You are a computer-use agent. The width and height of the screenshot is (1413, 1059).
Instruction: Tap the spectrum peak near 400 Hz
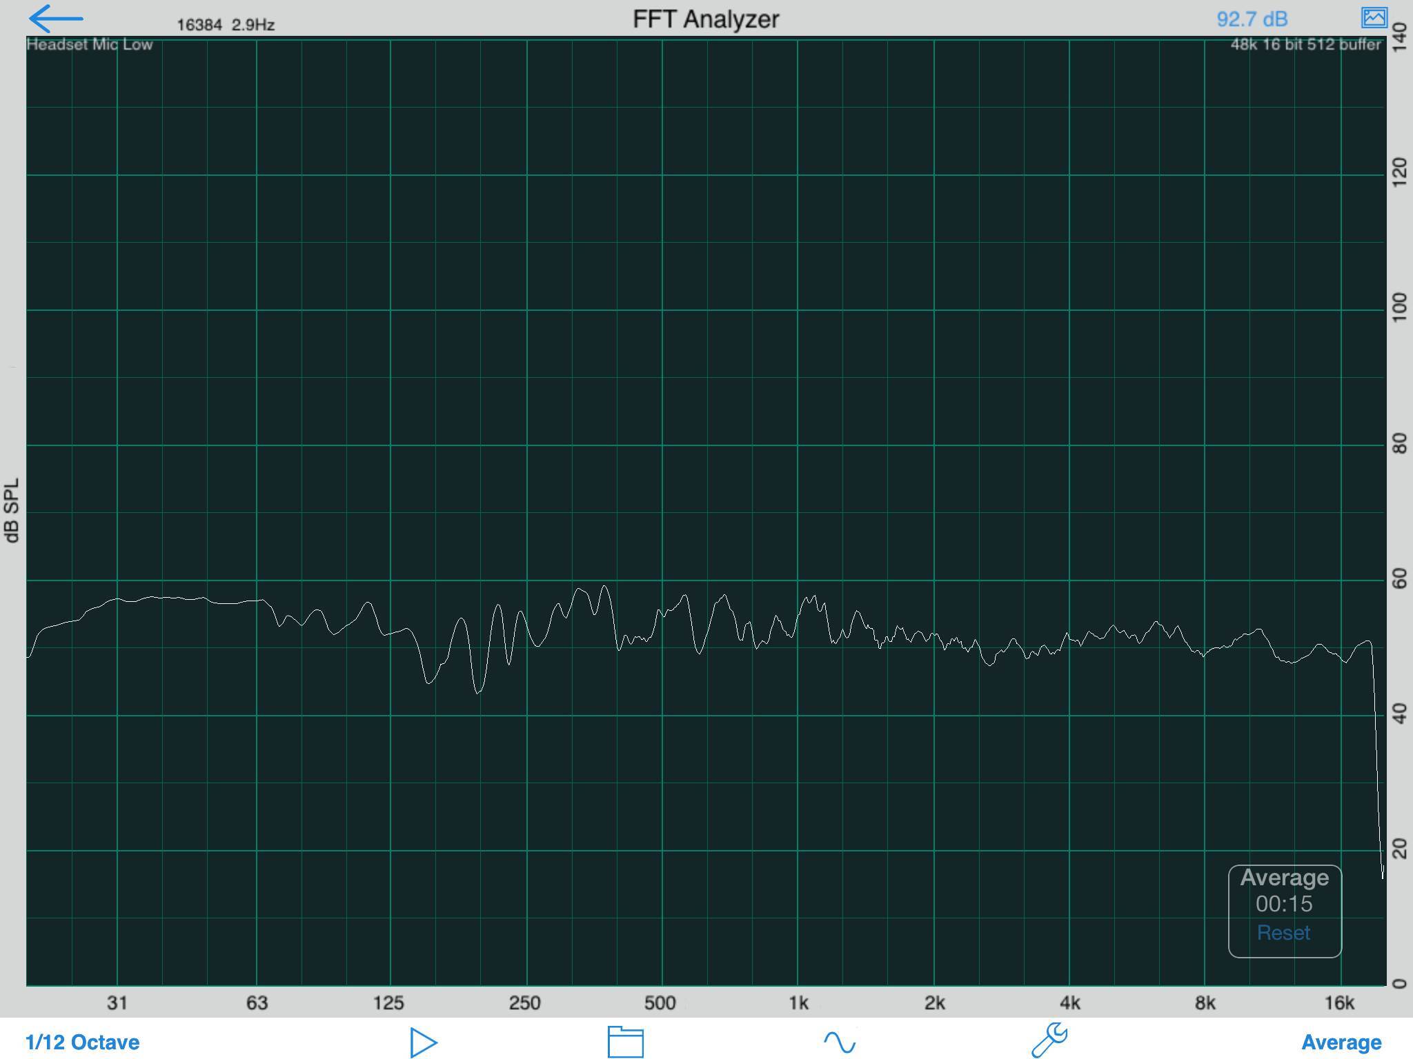pos(605,587)
